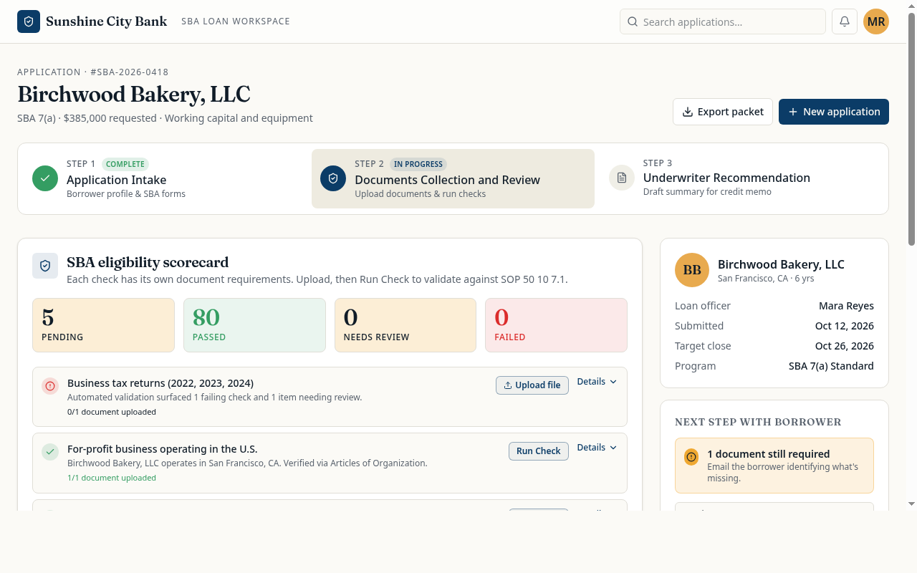Open the notifications bell
Image resolution: width=917 pixels, height=573 pixels.
pos(845,21)
